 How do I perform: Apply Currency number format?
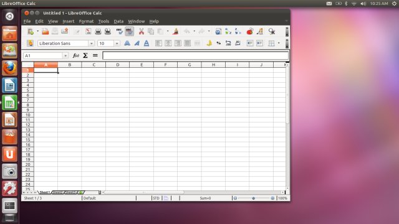point(209,43)
